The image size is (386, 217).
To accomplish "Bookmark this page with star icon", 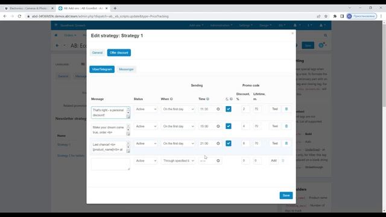I will pos(326,16).
